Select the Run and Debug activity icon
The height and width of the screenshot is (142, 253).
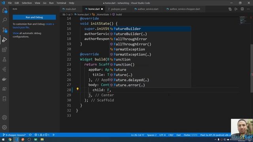(x=4, y=39)
